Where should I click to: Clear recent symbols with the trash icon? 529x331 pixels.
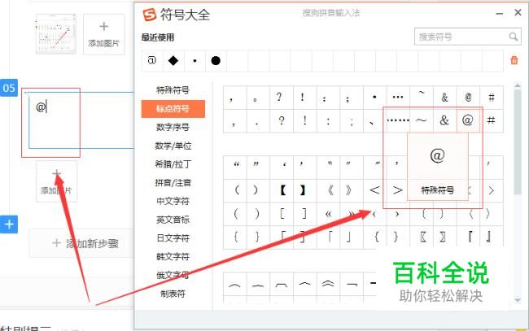[x=514, y=60]
